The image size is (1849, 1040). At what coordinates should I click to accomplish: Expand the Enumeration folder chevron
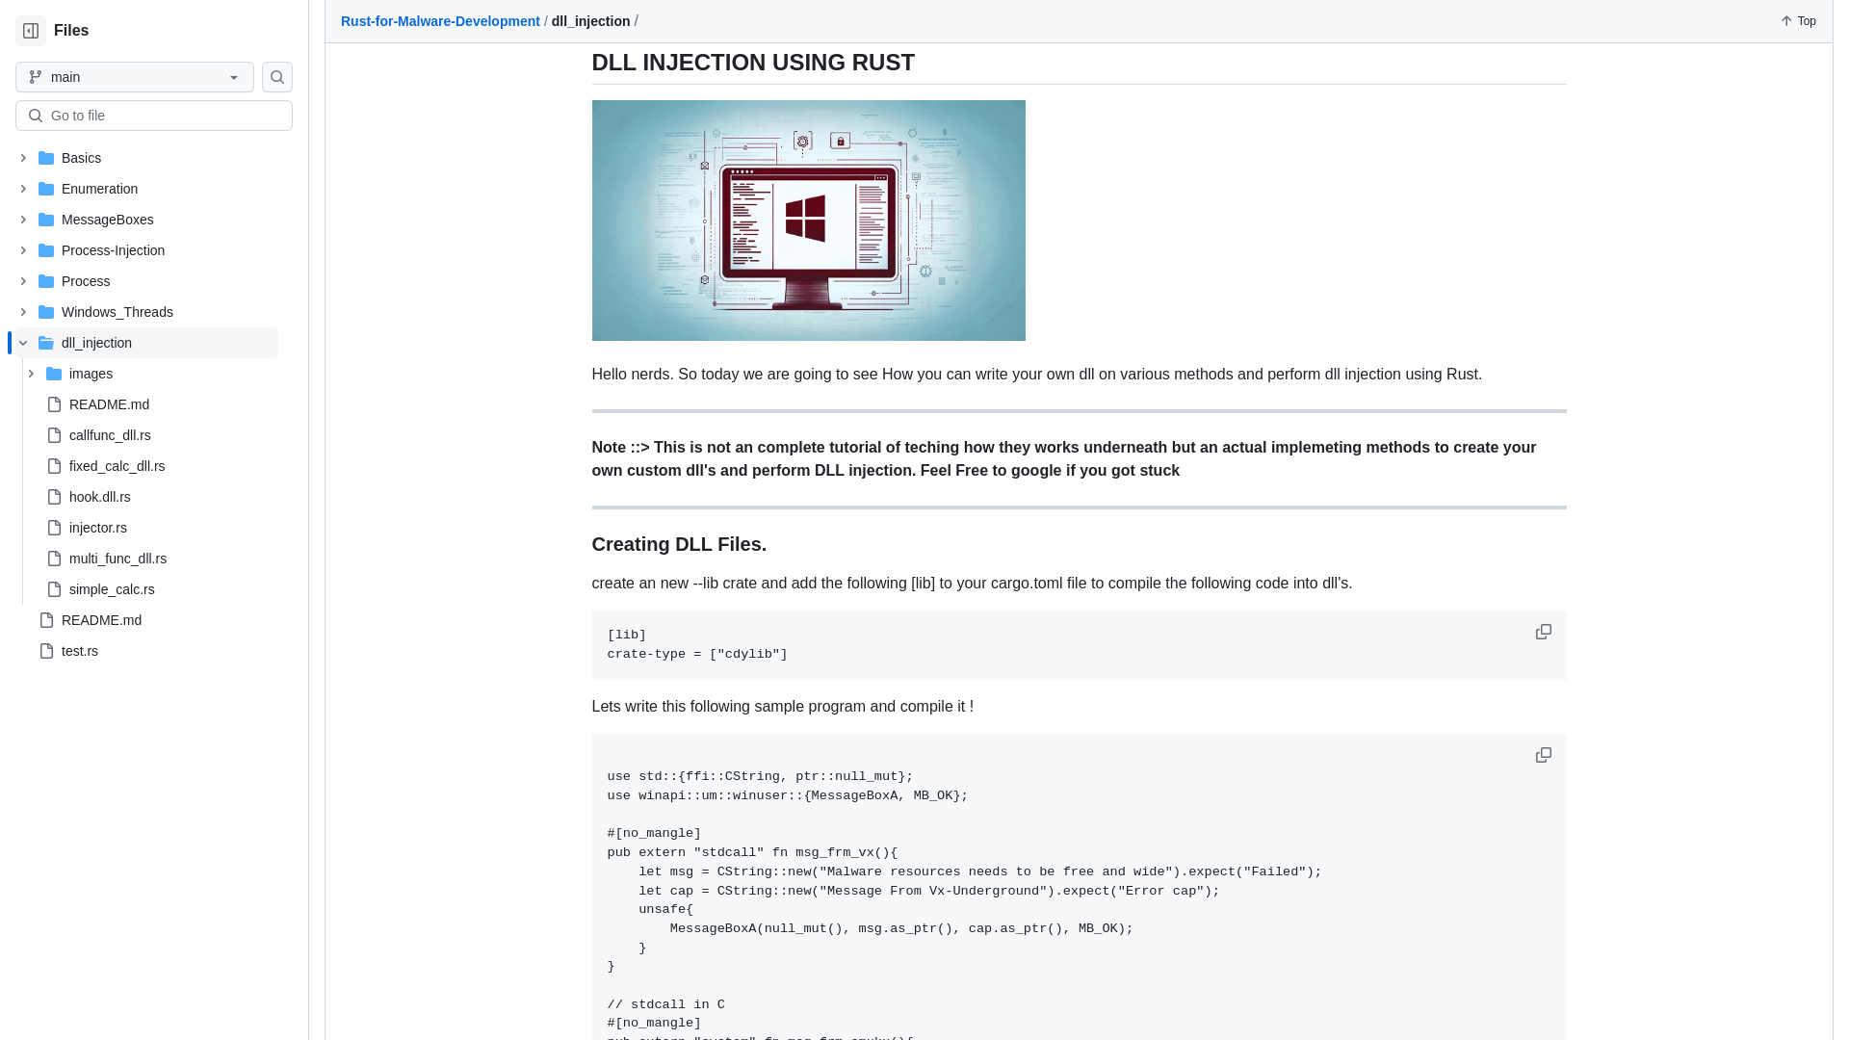23,189
